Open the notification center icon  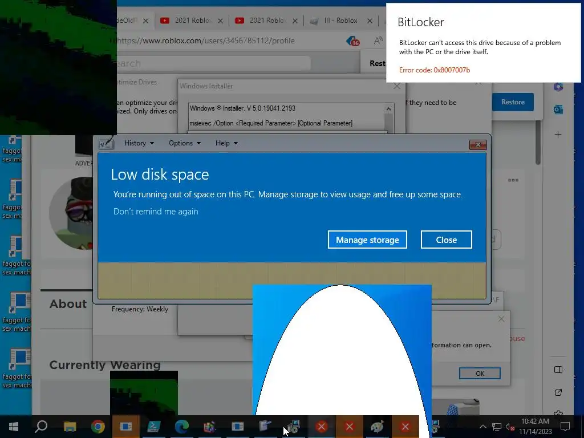point(565,427)
